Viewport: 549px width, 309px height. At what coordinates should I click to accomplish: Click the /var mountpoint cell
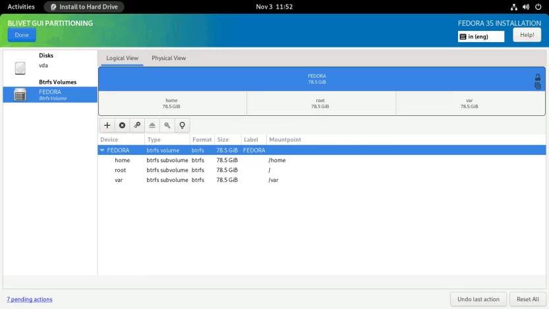pos(273,179)
